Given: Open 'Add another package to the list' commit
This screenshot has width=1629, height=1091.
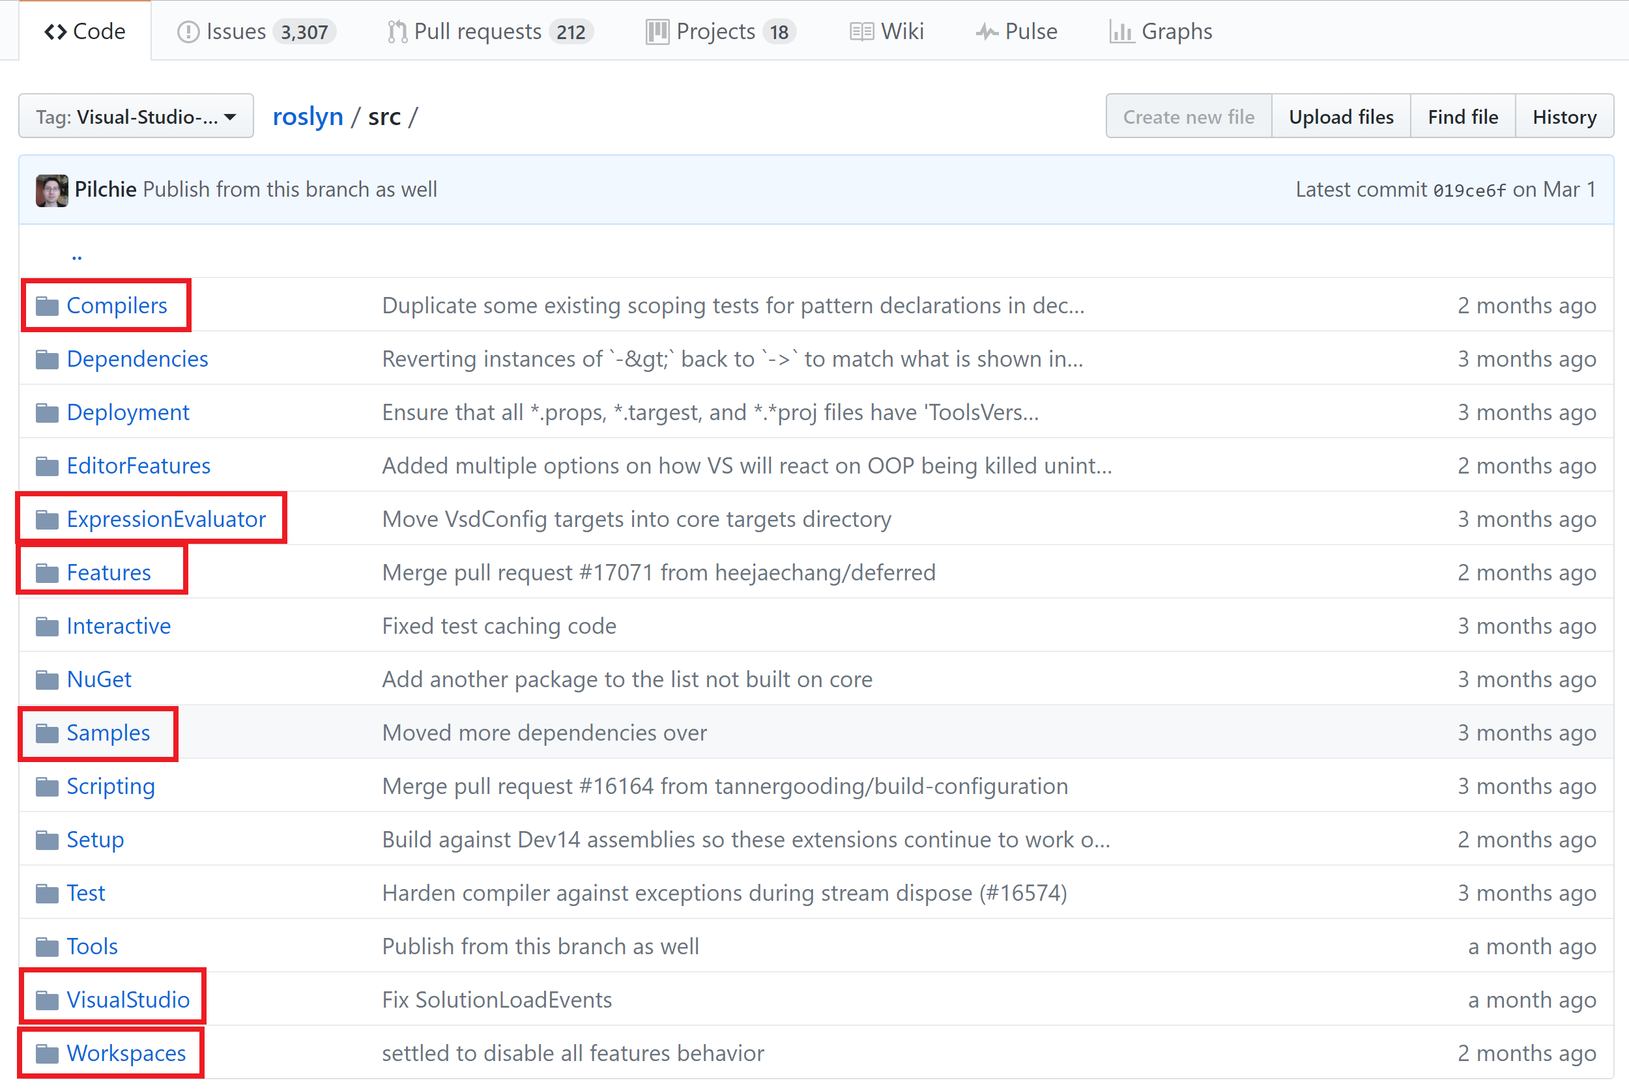Looking at the screenshot, I should [x=627, y=679].
